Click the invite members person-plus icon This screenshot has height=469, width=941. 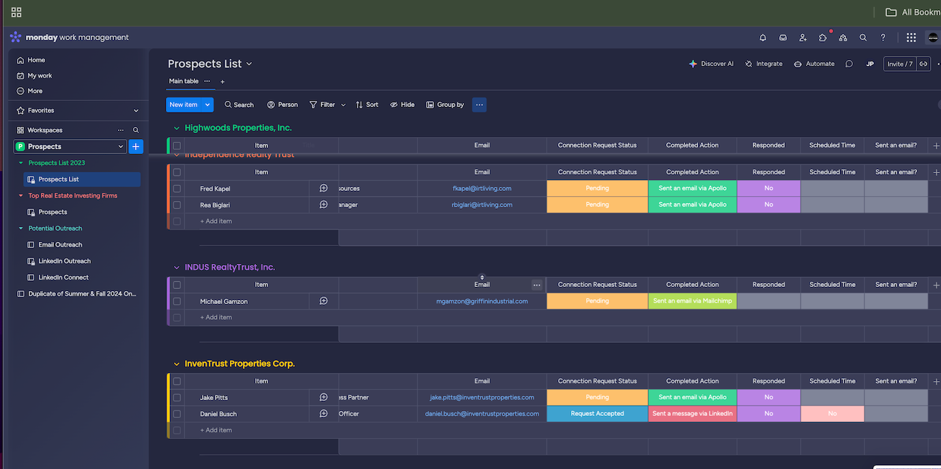[803, 37]
